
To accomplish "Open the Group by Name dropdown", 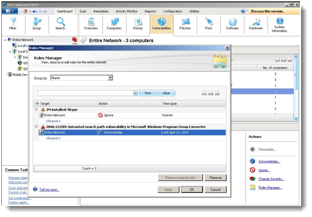I will coord(110,78).
